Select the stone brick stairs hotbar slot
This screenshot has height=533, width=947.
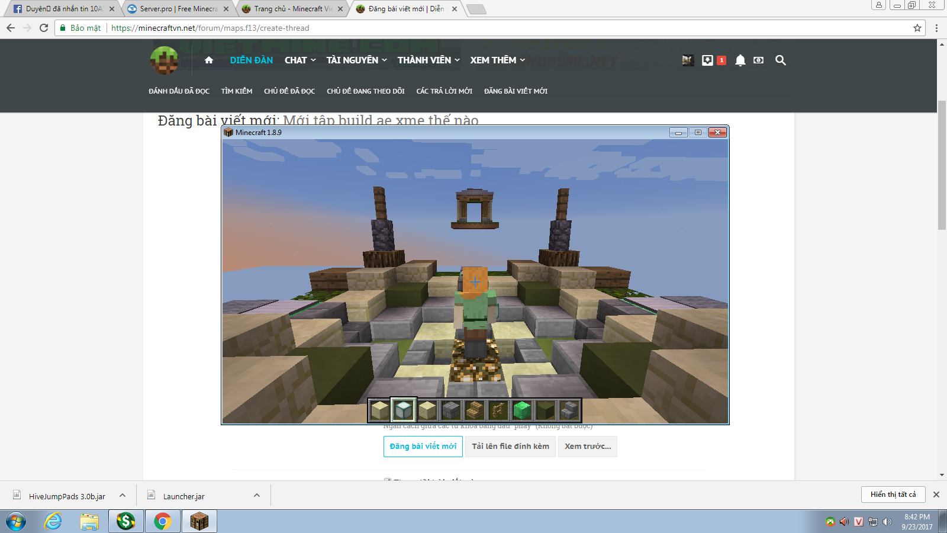pos(569,410)
